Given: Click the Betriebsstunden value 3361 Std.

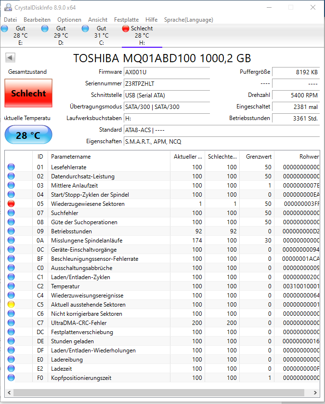Looking at the screenshot, I should point(296,119).
